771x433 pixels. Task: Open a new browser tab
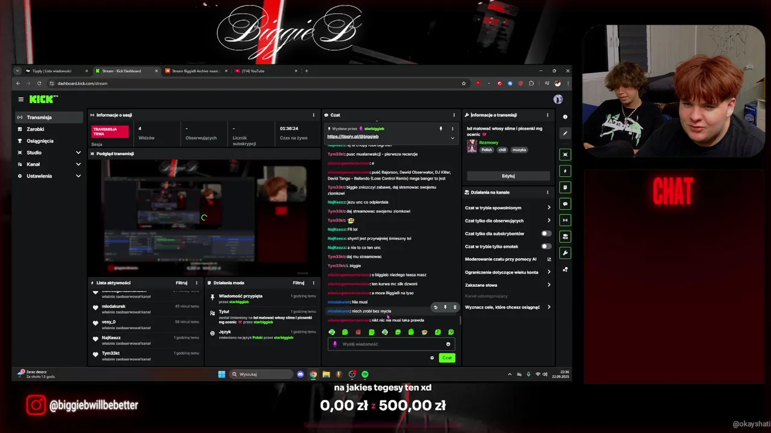[307, 71]
